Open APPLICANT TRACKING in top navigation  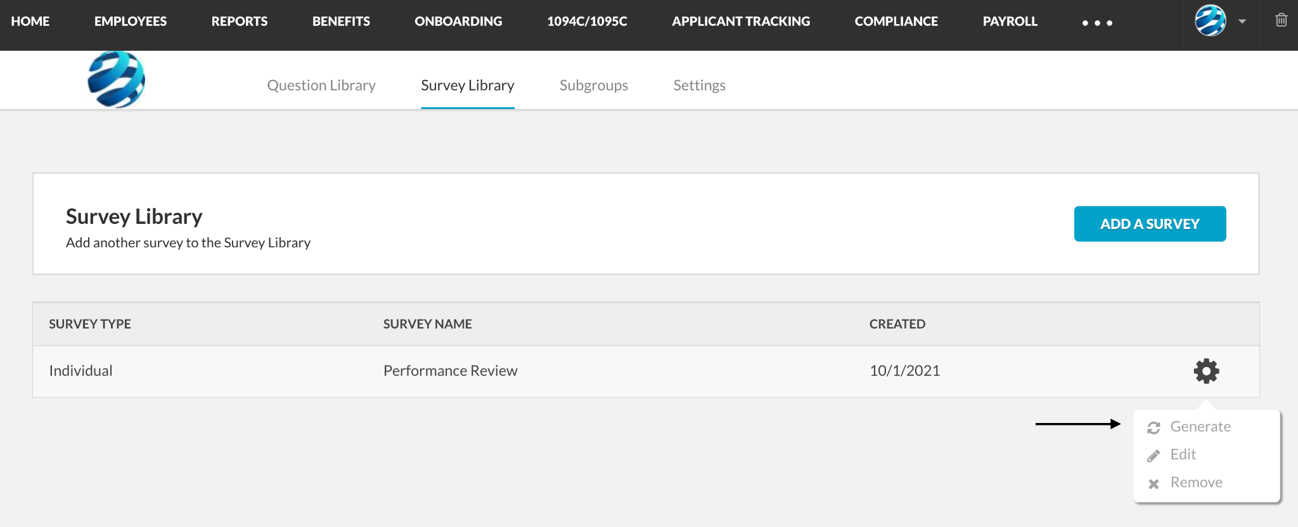click(x=741, y=21)
